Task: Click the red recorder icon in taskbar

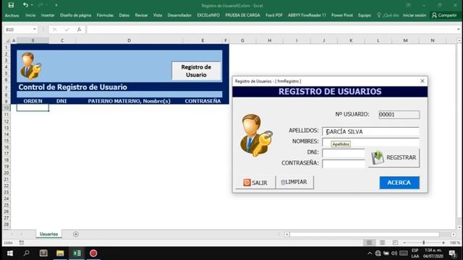Action: [93, 253]
